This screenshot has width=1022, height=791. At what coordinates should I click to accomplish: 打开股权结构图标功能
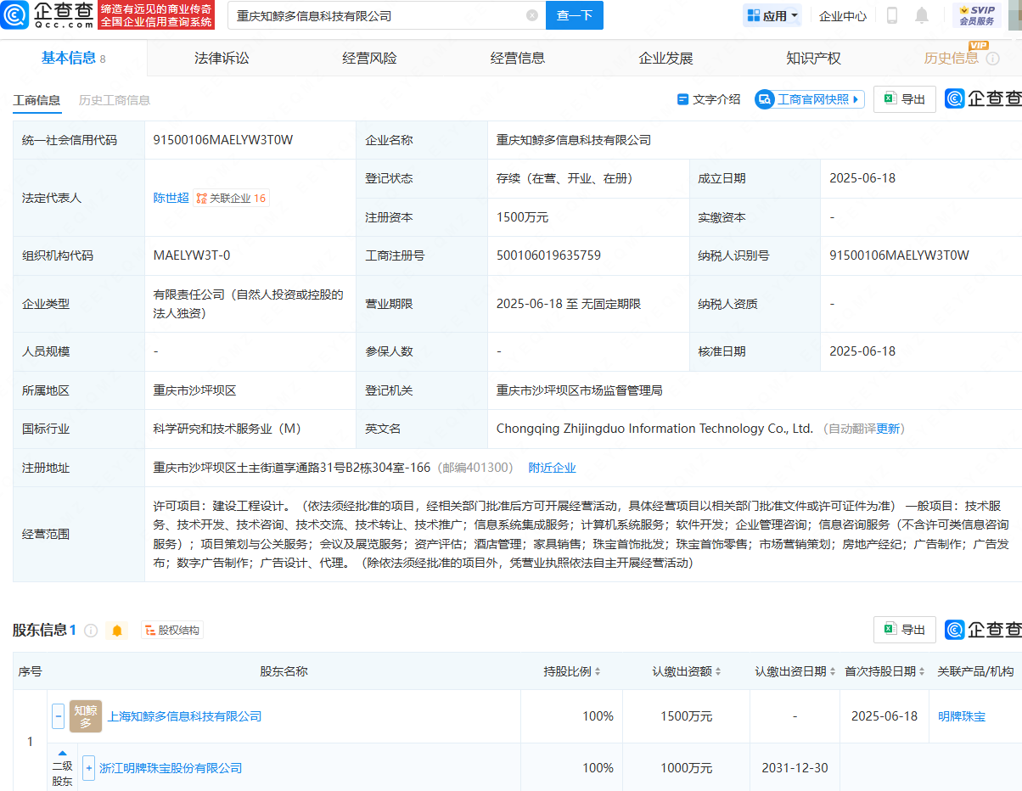click(x=172, y=630)
